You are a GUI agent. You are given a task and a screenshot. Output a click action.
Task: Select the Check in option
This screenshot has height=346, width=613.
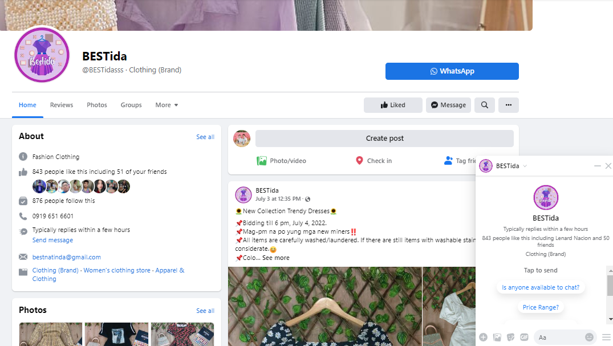click(374, 161)
